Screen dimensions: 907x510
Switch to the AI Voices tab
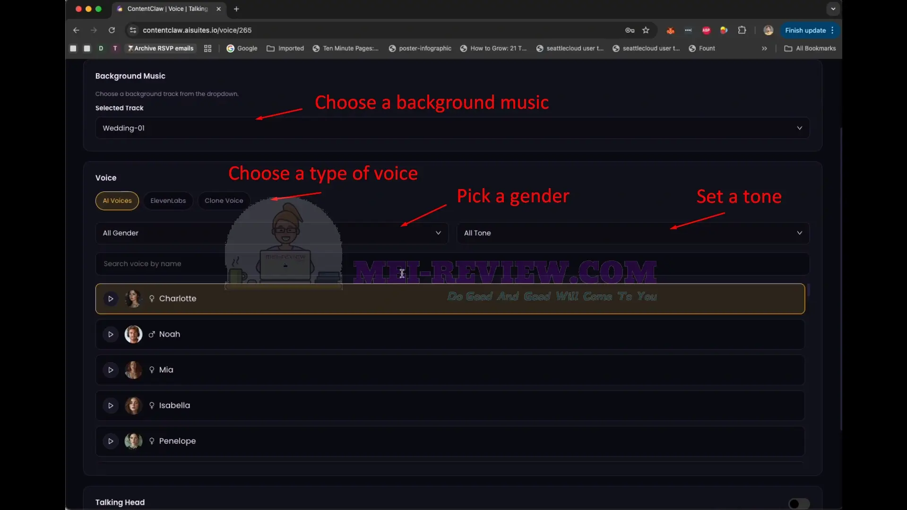pyautogui.click(x=117, y=200)
